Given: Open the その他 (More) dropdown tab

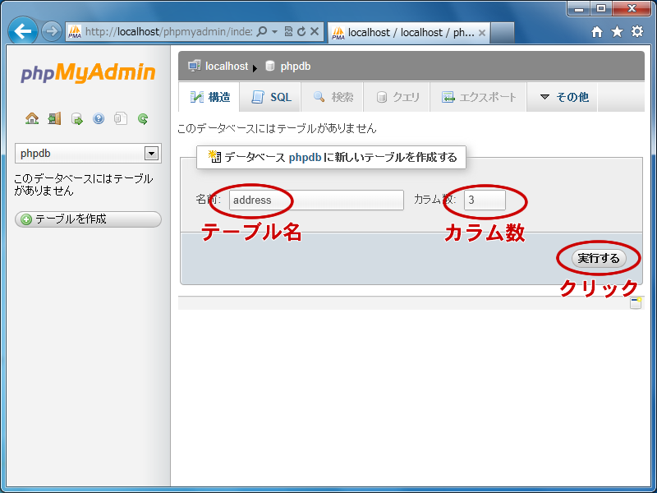Looking at the screenshot, I should [x=563, y=97].
